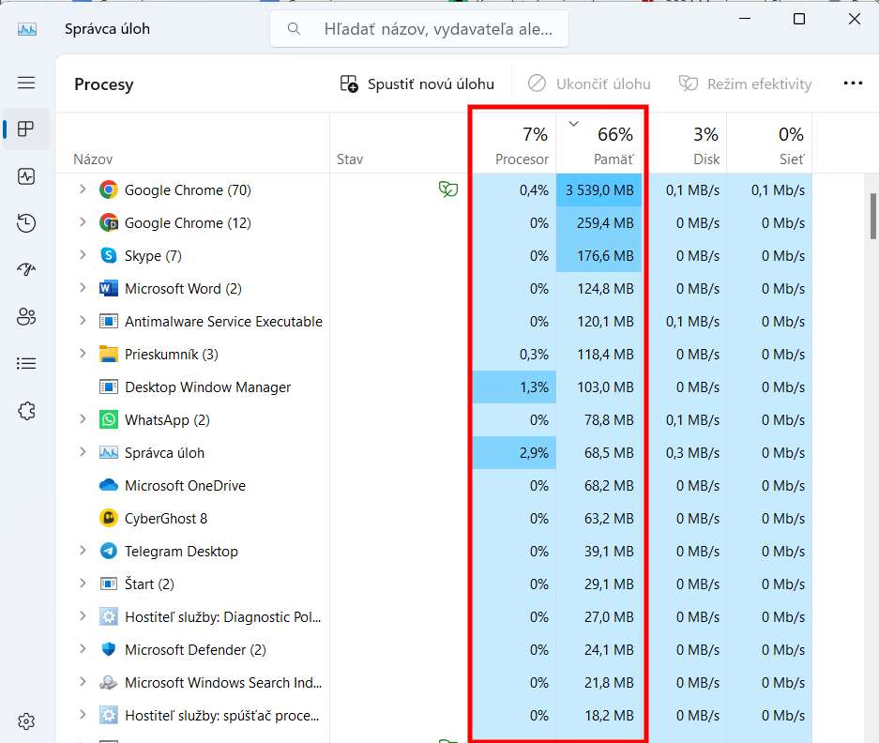Click the vertical scrollbar thumb
879x743 pixels.
pyautogui.click(x=873, y=217)
